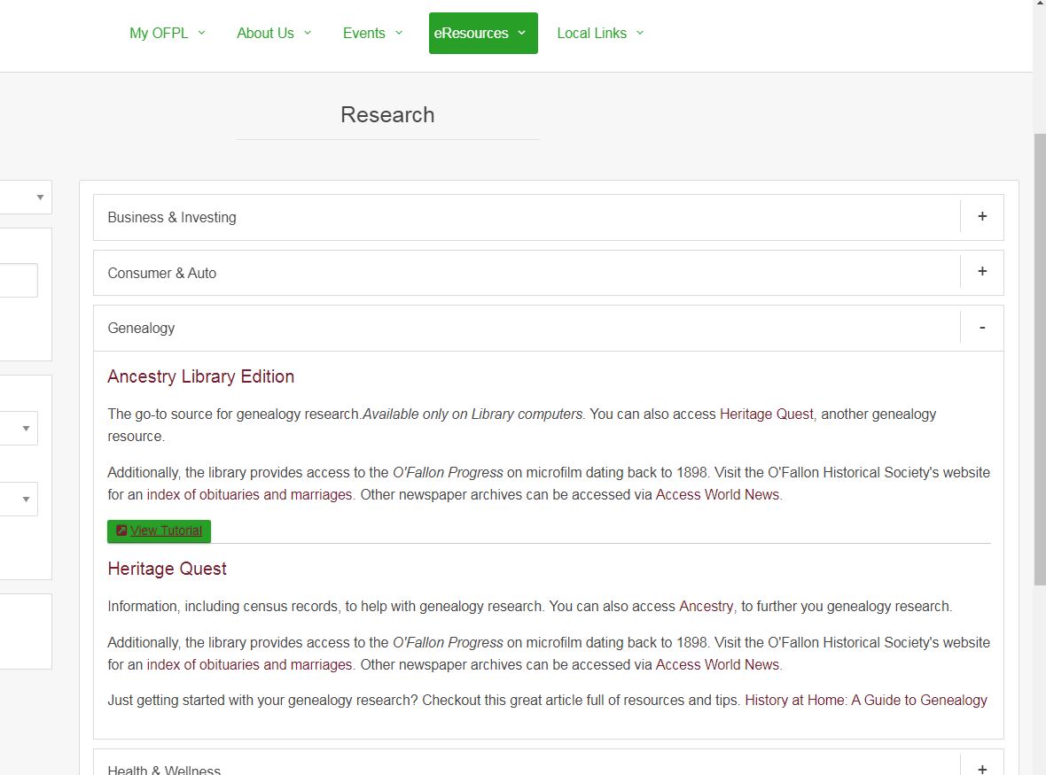This screenshot has height=775, width=1046.
Task: Click the View Tutorial button
Action: pos(160,531)
